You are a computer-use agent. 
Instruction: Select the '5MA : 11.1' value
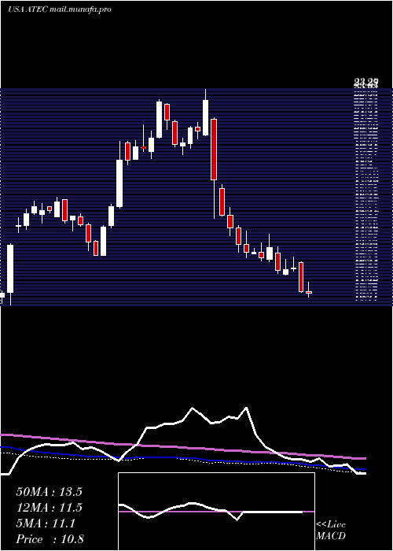pos(46,523)
